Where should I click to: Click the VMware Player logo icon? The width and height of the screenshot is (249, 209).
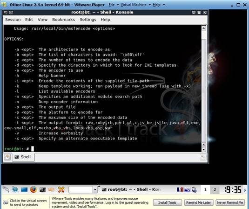click(x=4, y=5)
